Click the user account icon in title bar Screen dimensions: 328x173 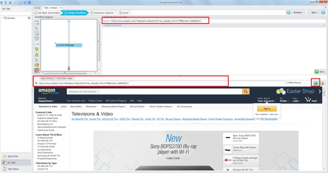[x=6, y=2]
